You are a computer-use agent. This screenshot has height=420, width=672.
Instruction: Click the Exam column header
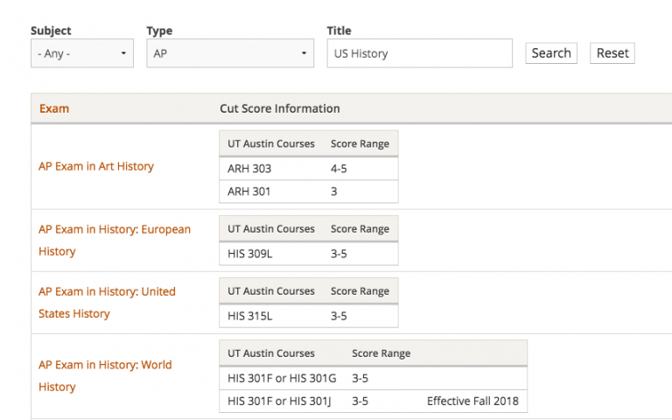54,108
